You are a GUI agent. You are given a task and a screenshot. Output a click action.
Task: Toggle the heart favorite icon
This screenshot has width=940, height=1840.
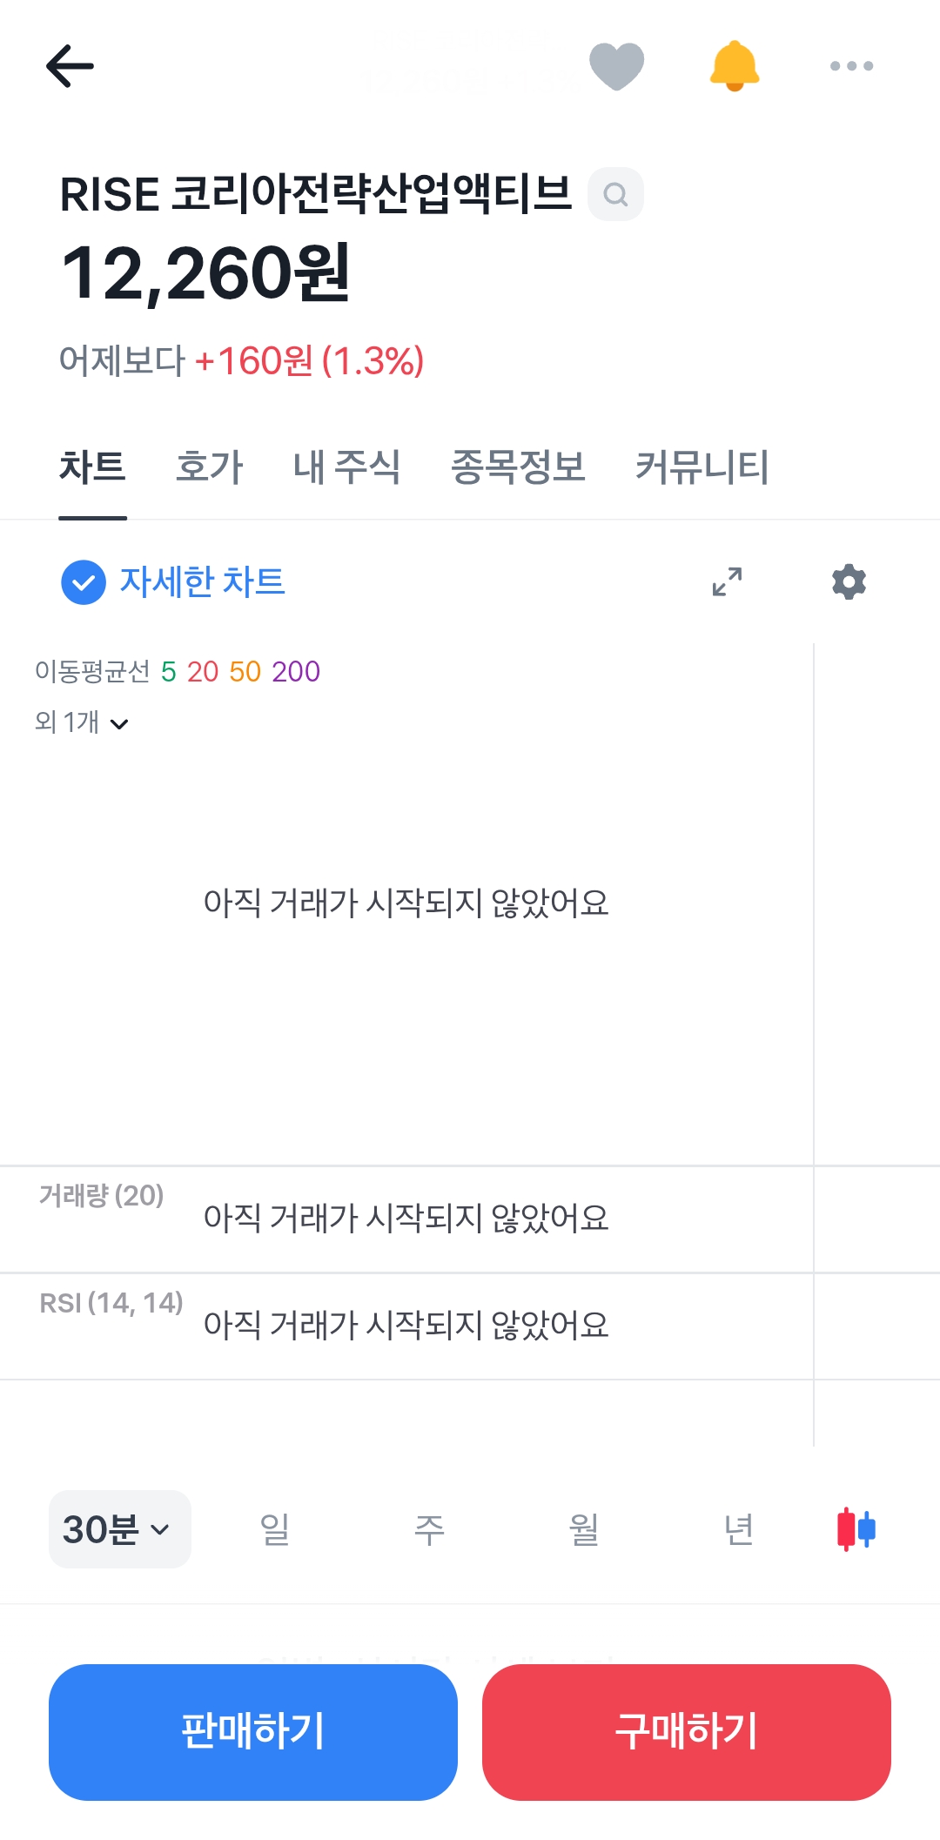pyautogui.click(x=616, y=66)
